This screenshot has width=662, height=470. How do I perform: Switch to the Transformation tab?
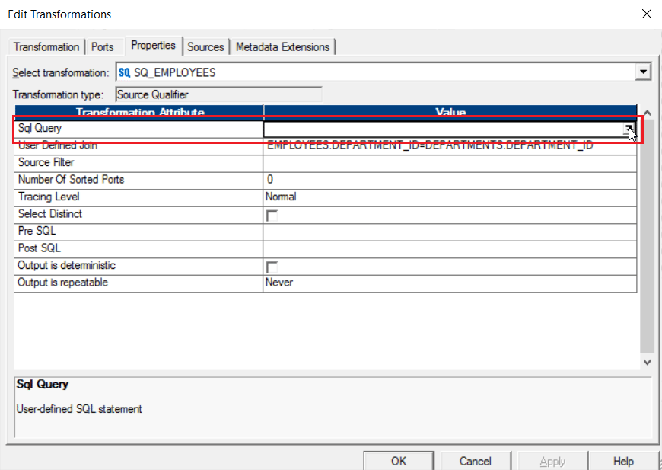coord(46,47)
